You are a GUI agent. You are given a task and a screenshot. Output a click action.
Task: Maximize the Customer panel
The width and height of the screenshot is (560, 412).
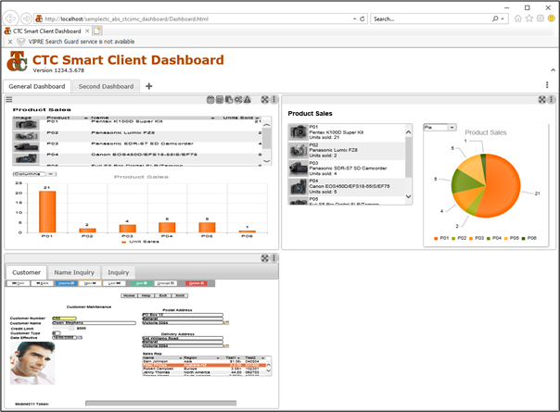[x=264, y=258]
